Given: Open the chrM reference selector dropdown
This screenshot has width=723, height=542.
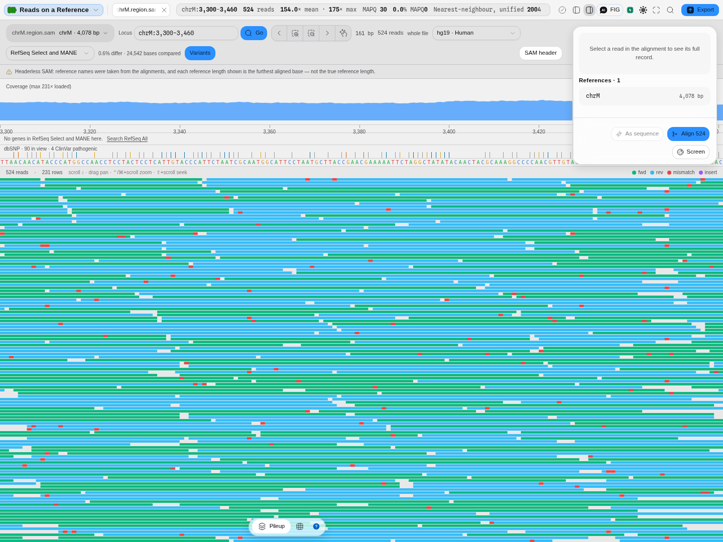Looking at the screenshot, I should [x=60, y=33].
